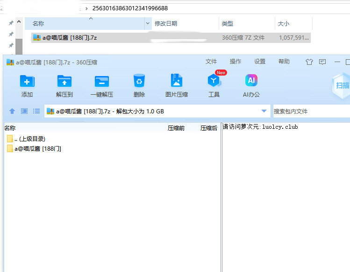Click the second pin icon in Explorer sidebar
This screenshot has width=350, height=272.
click(x=11, y=34)
